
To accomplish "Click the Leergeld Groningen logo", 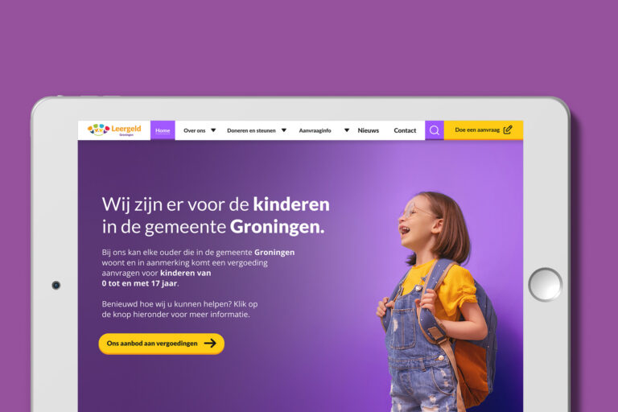I will (114, 130).
